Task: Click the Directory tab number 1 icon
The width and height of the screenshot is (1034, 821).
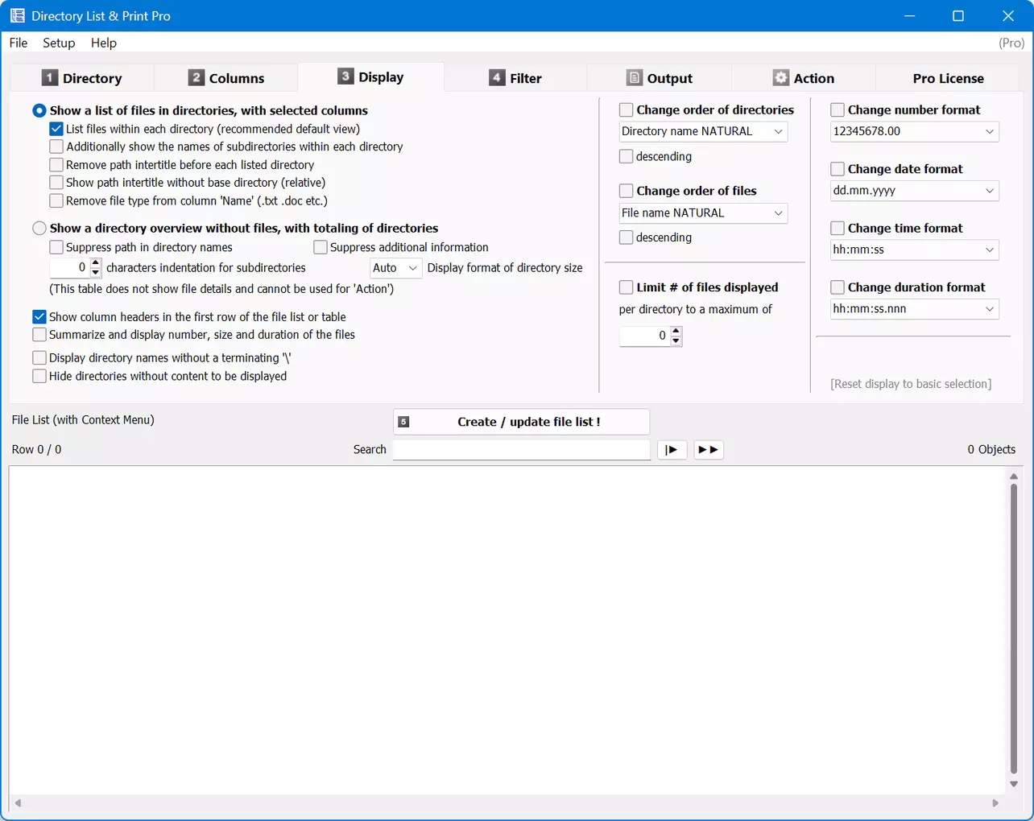Action: (x=50, y=77)
